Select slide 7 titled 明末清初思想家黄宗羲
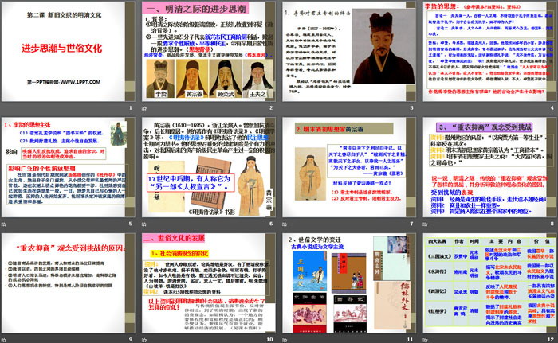Screen dimensions: 558x343 (348, 170)
